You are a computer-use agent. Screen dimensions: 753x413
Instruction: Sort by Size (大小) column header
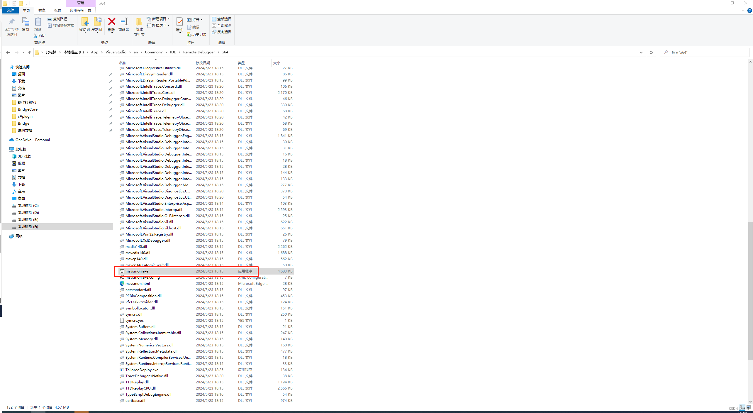click(277, 63)
